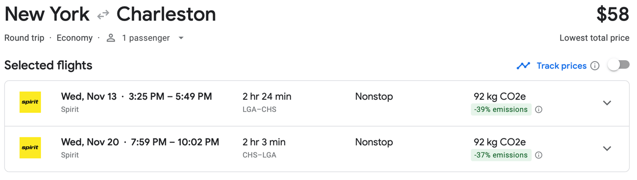
Task: Select the Wed, Nov 20 return flight row
Action: [x=317, y=149]
